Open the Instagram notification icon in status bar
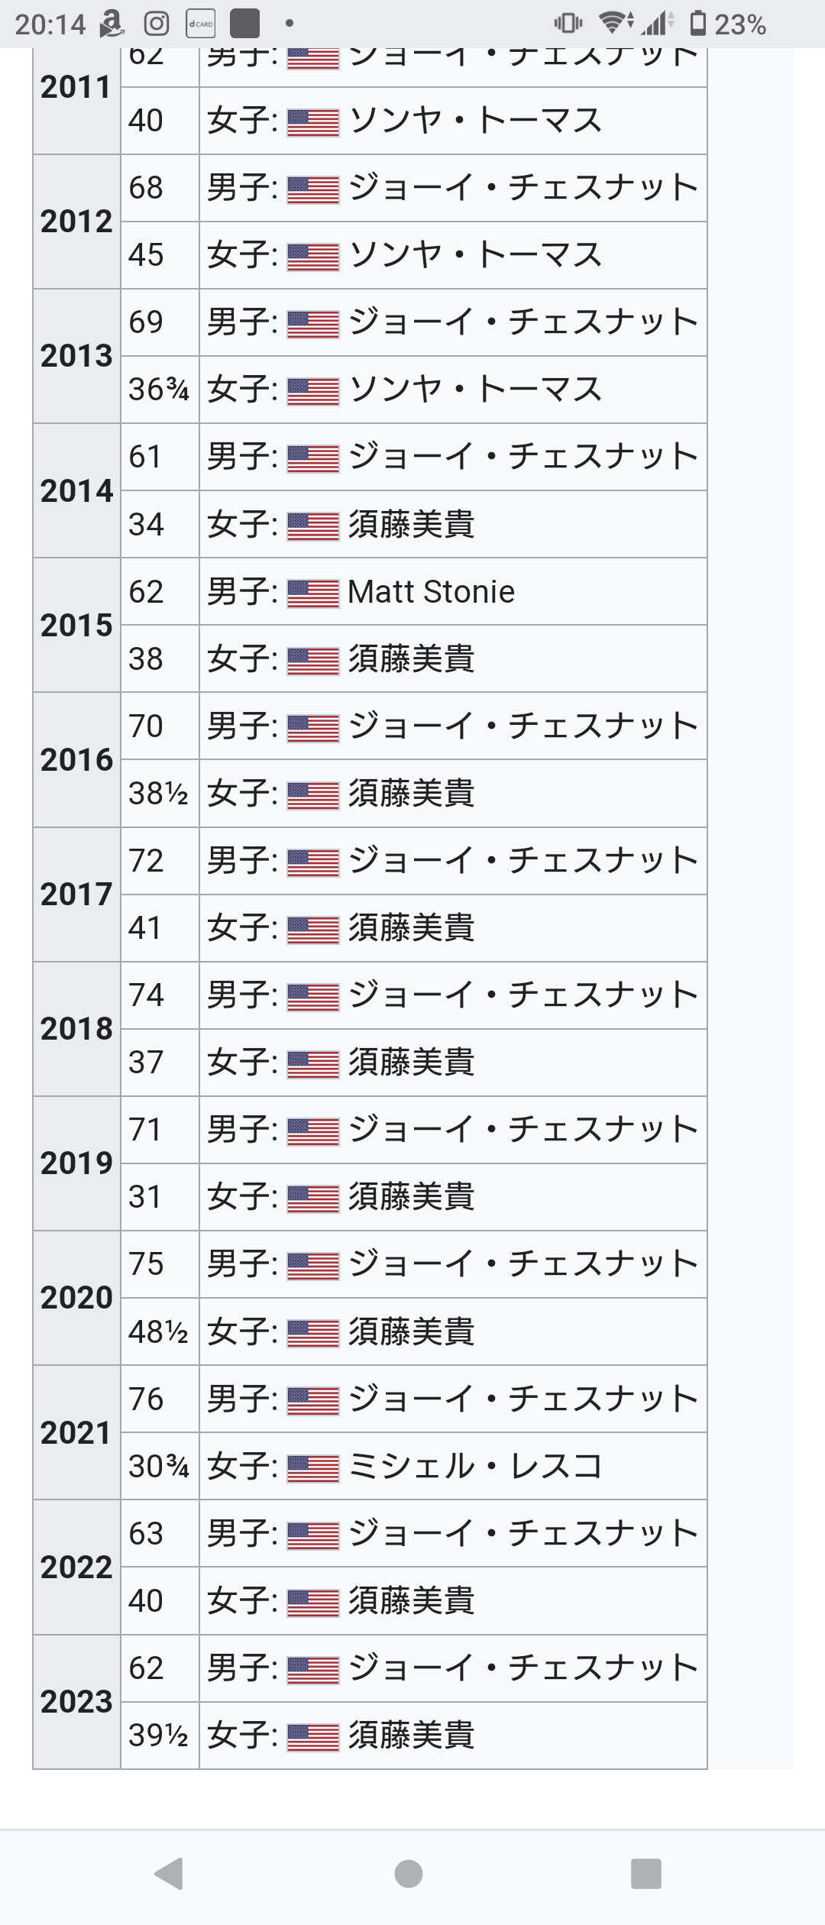 [x=157, y=24]
